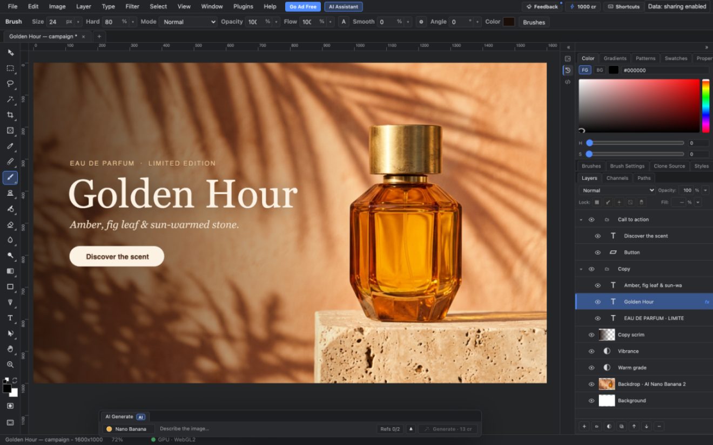Select the Eyedropper tool
Screen dimensions: 713x445
pyautogui.click(x=10, y=146)
